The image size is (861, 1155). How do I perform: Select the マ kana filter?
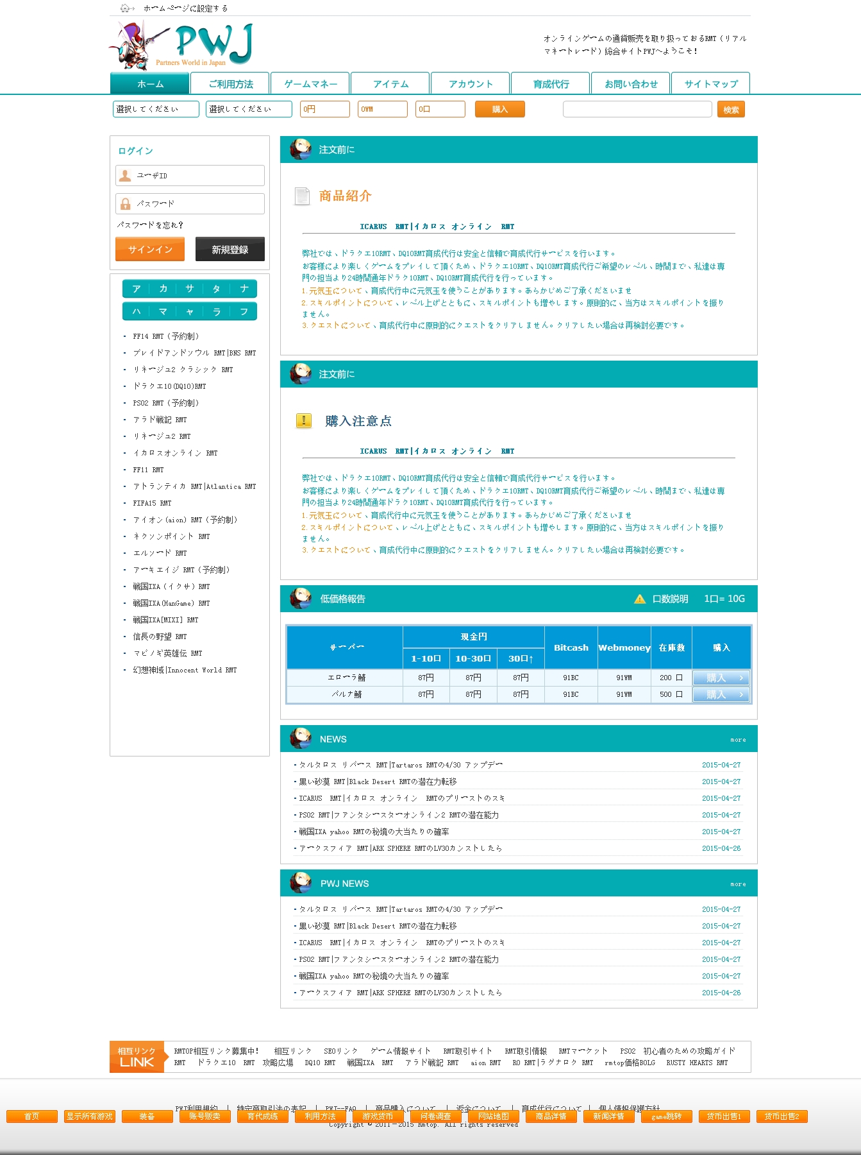click(x=163, y=311)
